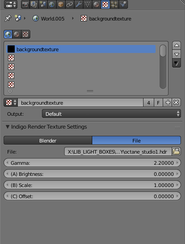Select the File texture tab
The height and width of the screenshot is (244, 185).
pyautogui.click(x=136, y=141)
